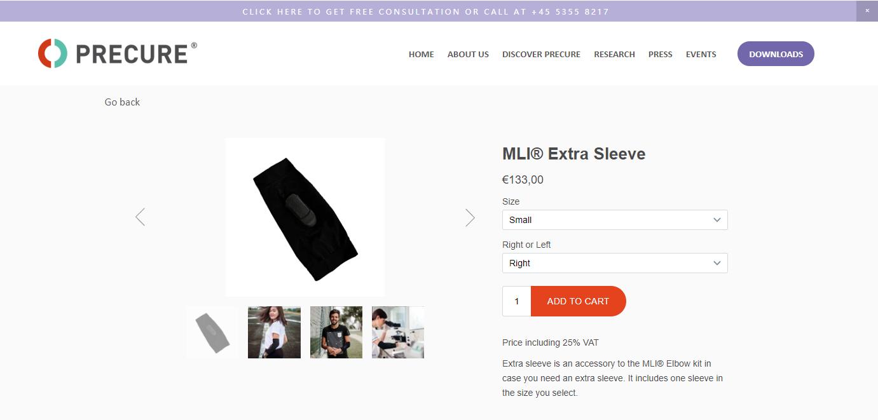This screenshot has height=420, width=878.
Task: Click the Precure logo
Action: (118, 53)
